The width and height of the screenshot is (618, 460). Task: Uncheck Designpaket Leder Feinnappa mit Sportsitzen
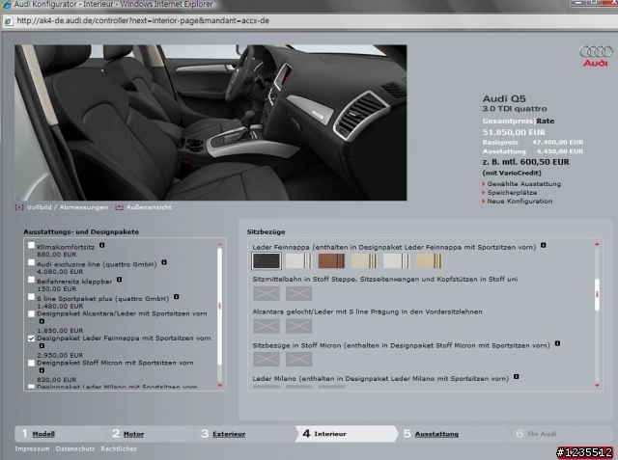(31, 338)
